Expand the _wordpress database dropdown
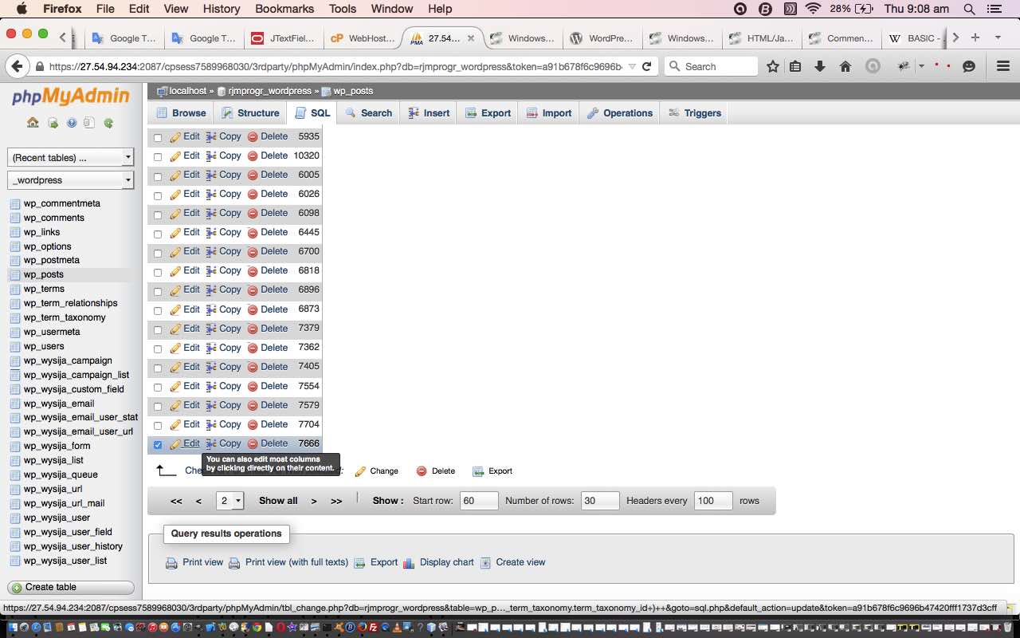The width and height of the screenshot is (1020, 638). [70, 180]
